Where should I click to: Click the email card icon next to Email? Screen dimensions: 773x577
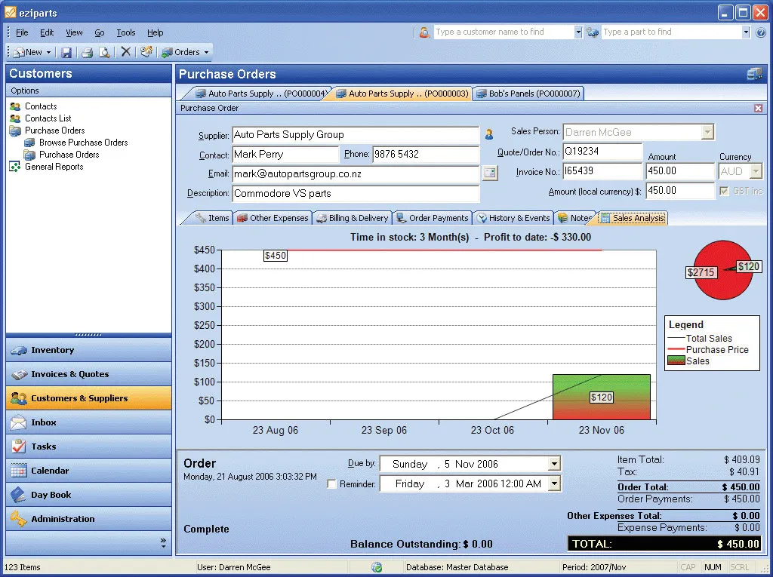click(x=489, y=173)
